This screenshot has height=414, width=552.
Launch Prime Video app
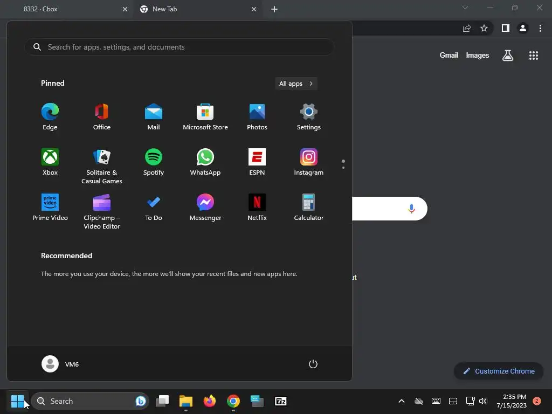(50, 208)
